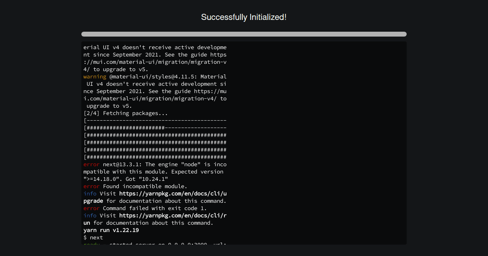Click the gray progress bar under the heading
The width and height of the screenshot is (488, 256).
(244, 34)
